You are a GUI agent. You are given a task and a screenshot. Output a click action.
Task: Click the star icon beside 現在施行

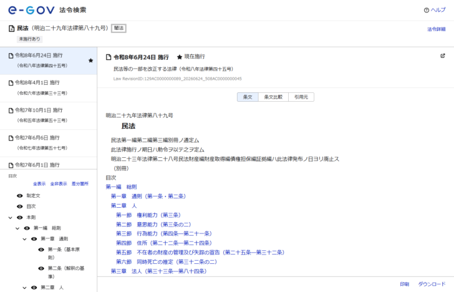[180, 57]
